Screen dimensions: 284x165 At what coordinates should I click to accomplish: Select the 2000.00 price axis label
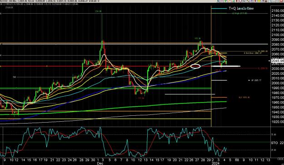click(x=278, y=83)
